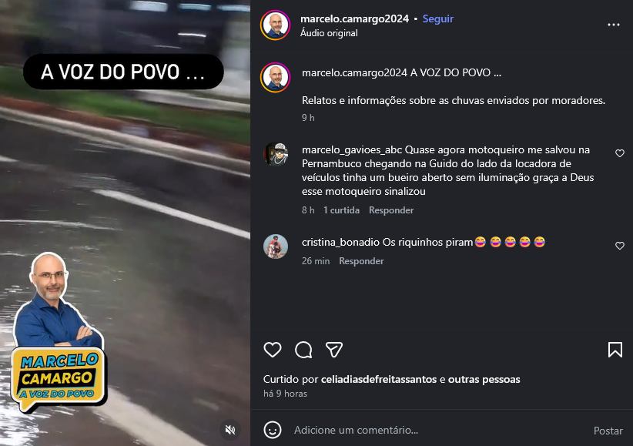Unmute the video with the speaker icon
Viewport: 633px width, 446px height.
[x=230, y=430]
